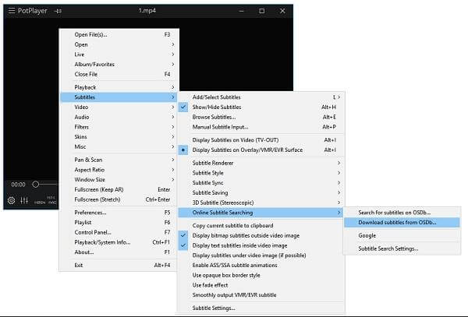The image size is (468, 317).
Task: Open Preferences... from the menu
Action: [x=119, y=213]
